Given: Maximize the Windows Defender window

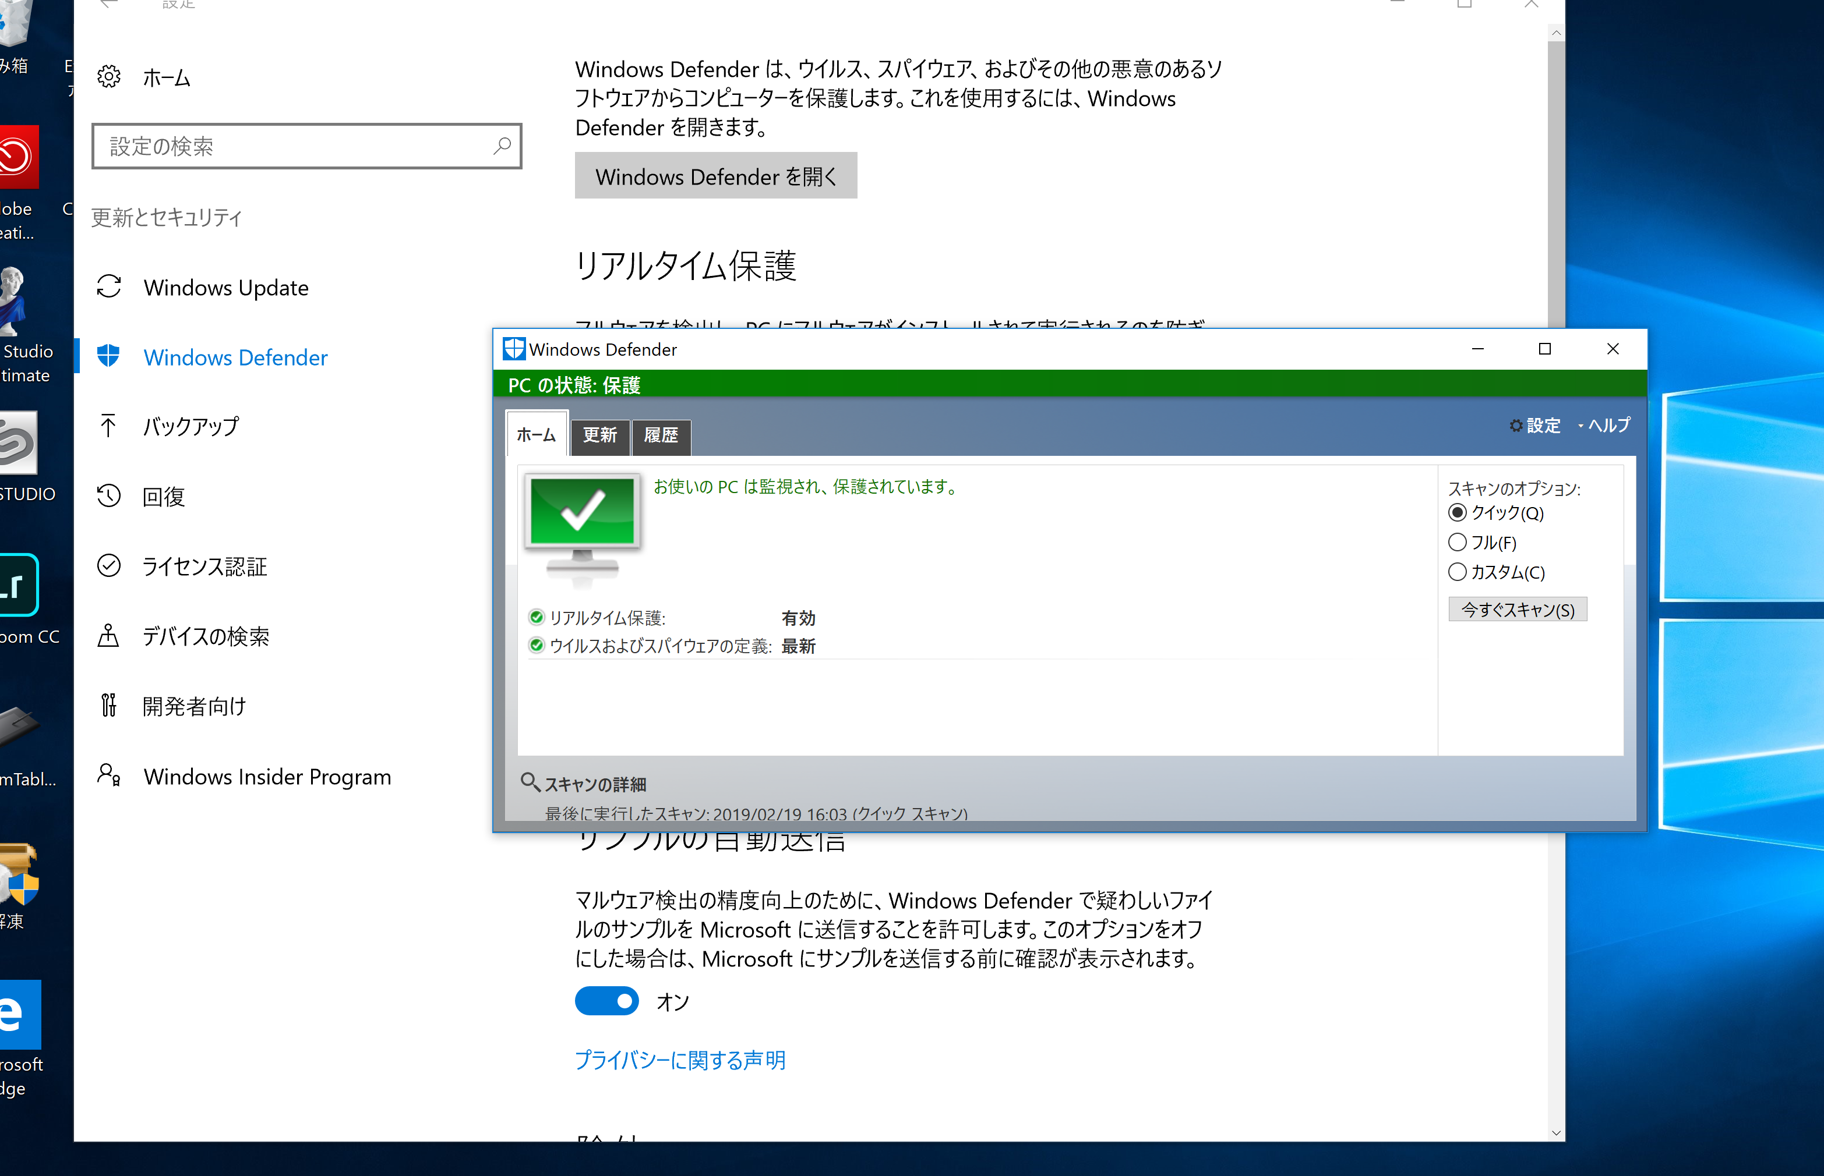Looking at the screenshot, I should 1544,349.
